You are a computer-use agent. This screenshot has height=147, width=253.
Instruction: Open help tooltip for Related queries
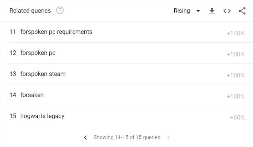[x=60, y=11]
